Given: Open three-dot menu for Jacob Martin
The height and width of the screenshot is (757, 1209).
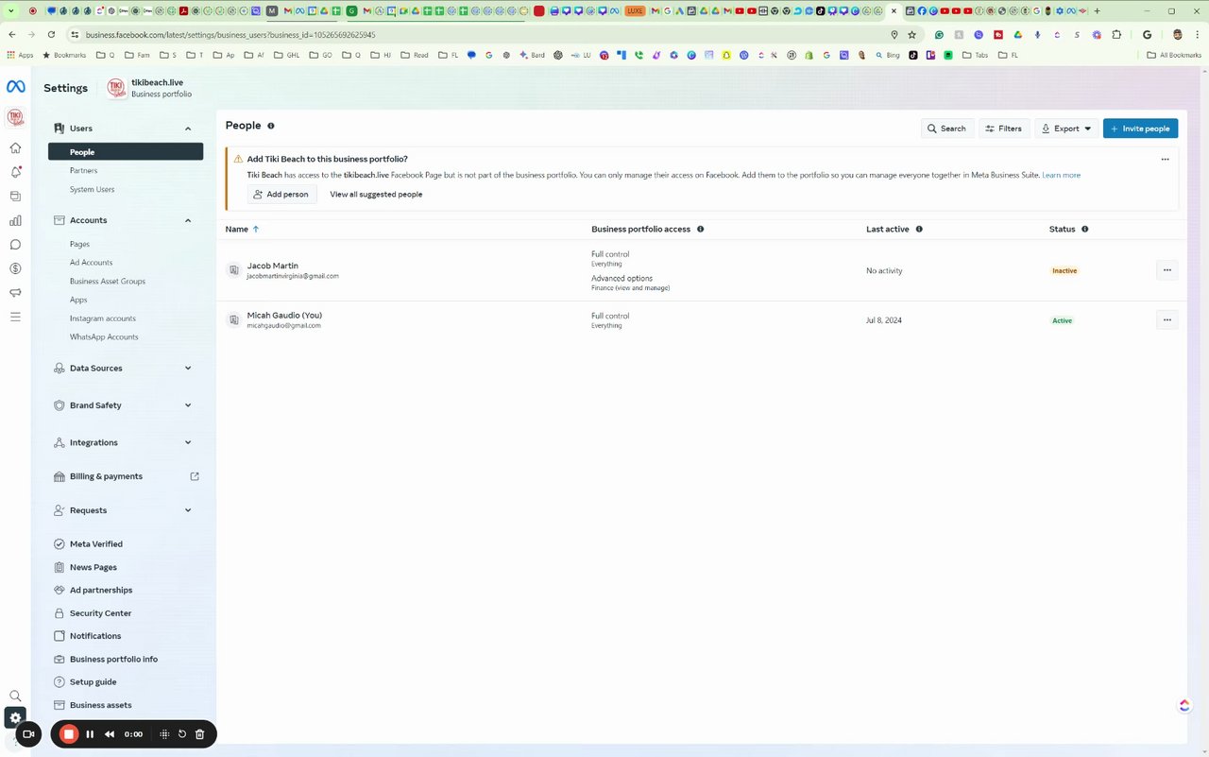Looking at the screenshot, I should tap(1166, 270).
